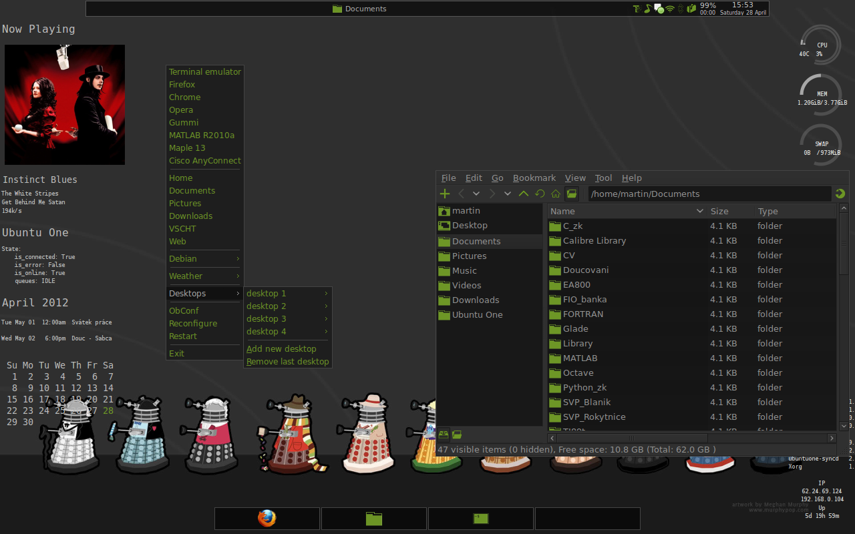This screenshot has width=855, height=534.
Task: Open Cisco AnyConnect from the menu
Action: pyautogui.click(x=205, y=160)
